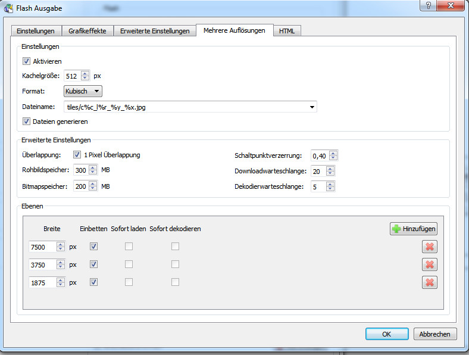This screenshot has width=469, height=355.
Task: Disable the Dateien generieren checkbox
Action: 26,122
